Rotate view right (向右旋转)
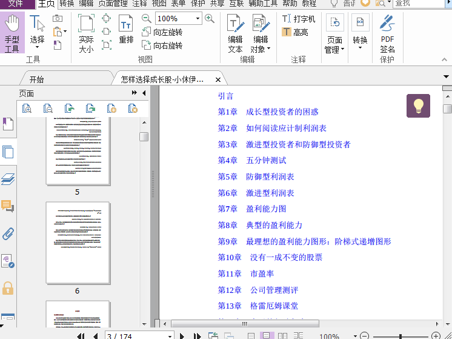This screenshot has width=452, height=339. pyautogui.click(x=162, y=45)
